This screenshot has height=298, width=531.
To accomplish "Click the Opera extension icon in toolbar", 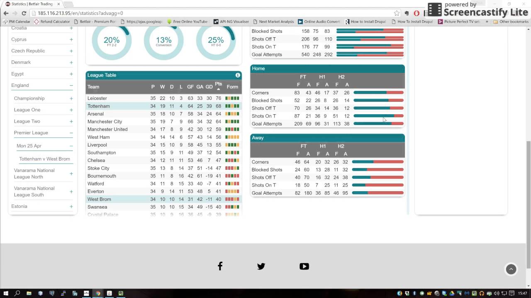I will tap(417, 13).
